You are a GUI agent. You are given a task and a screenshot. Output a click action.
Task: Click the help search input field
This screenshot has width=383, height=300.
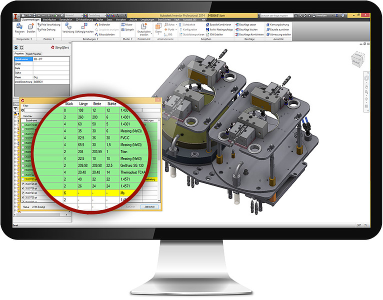point(276,15)
